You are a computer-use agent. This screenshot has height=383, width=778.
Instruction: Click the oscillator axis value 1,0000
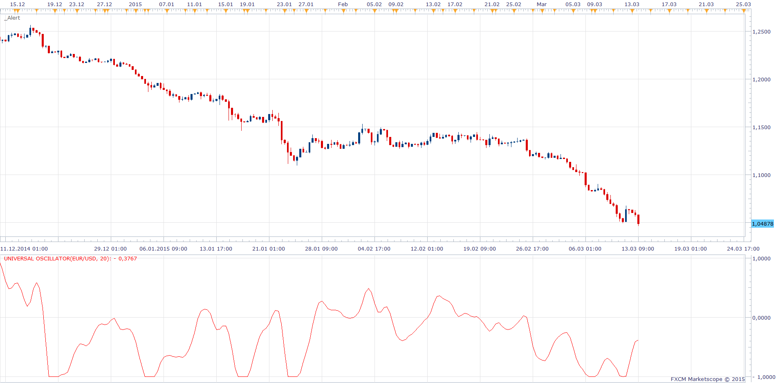pyautogui.click(x=762, y=258)
